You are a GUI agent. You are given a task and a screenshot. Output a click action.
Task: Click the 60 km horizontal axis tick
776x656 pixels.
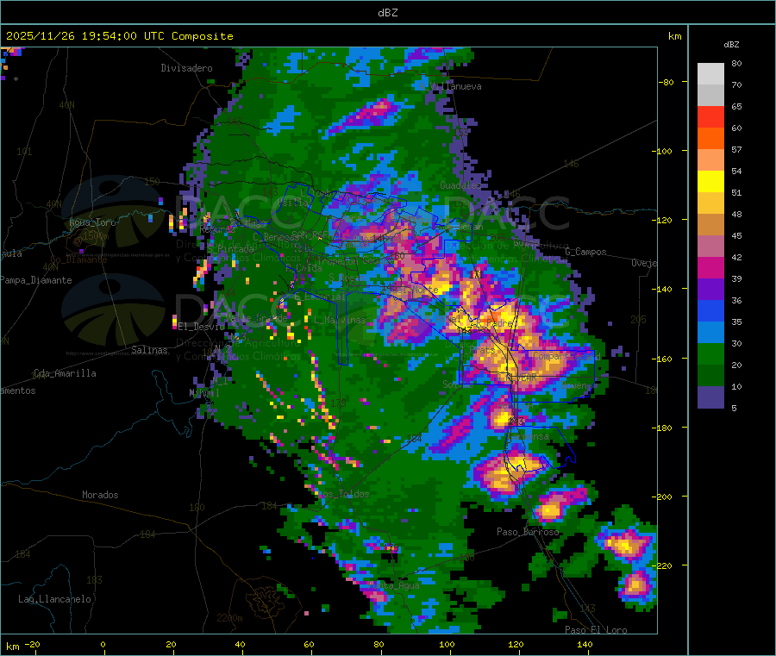309,645
